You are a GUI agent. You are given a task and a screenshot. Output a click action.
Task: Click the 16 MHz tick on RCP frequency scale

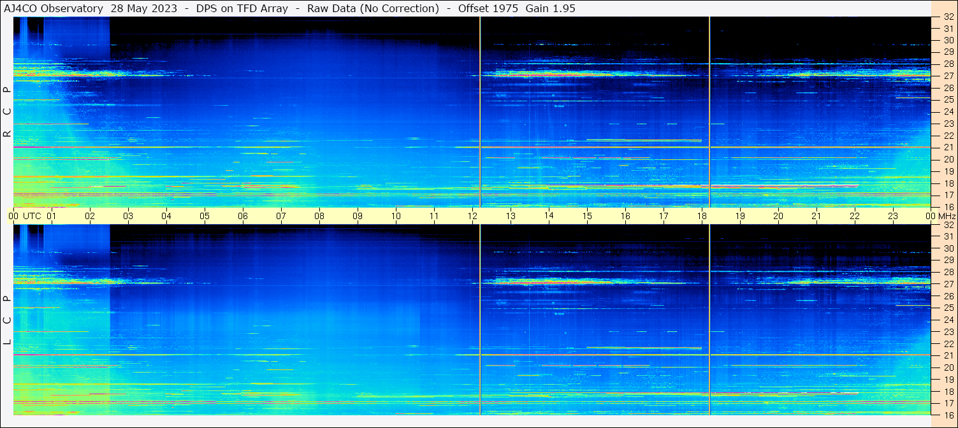pyautogui.click(x=948, y=206)
